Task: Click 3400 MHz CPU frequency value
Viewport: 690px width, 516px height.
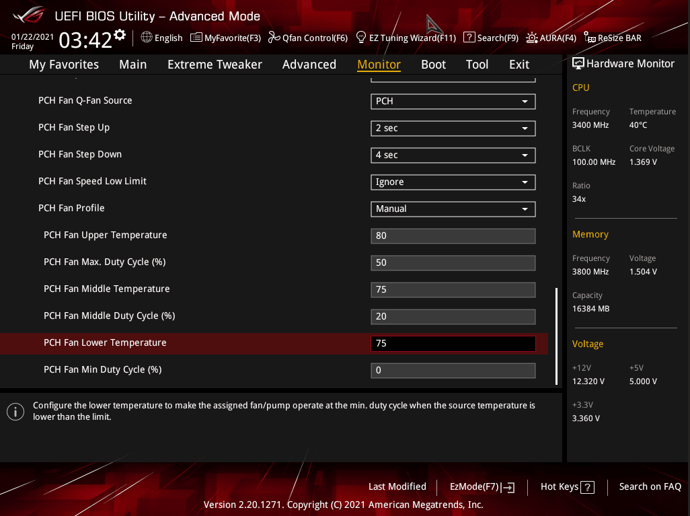Action: click(590, 125)
